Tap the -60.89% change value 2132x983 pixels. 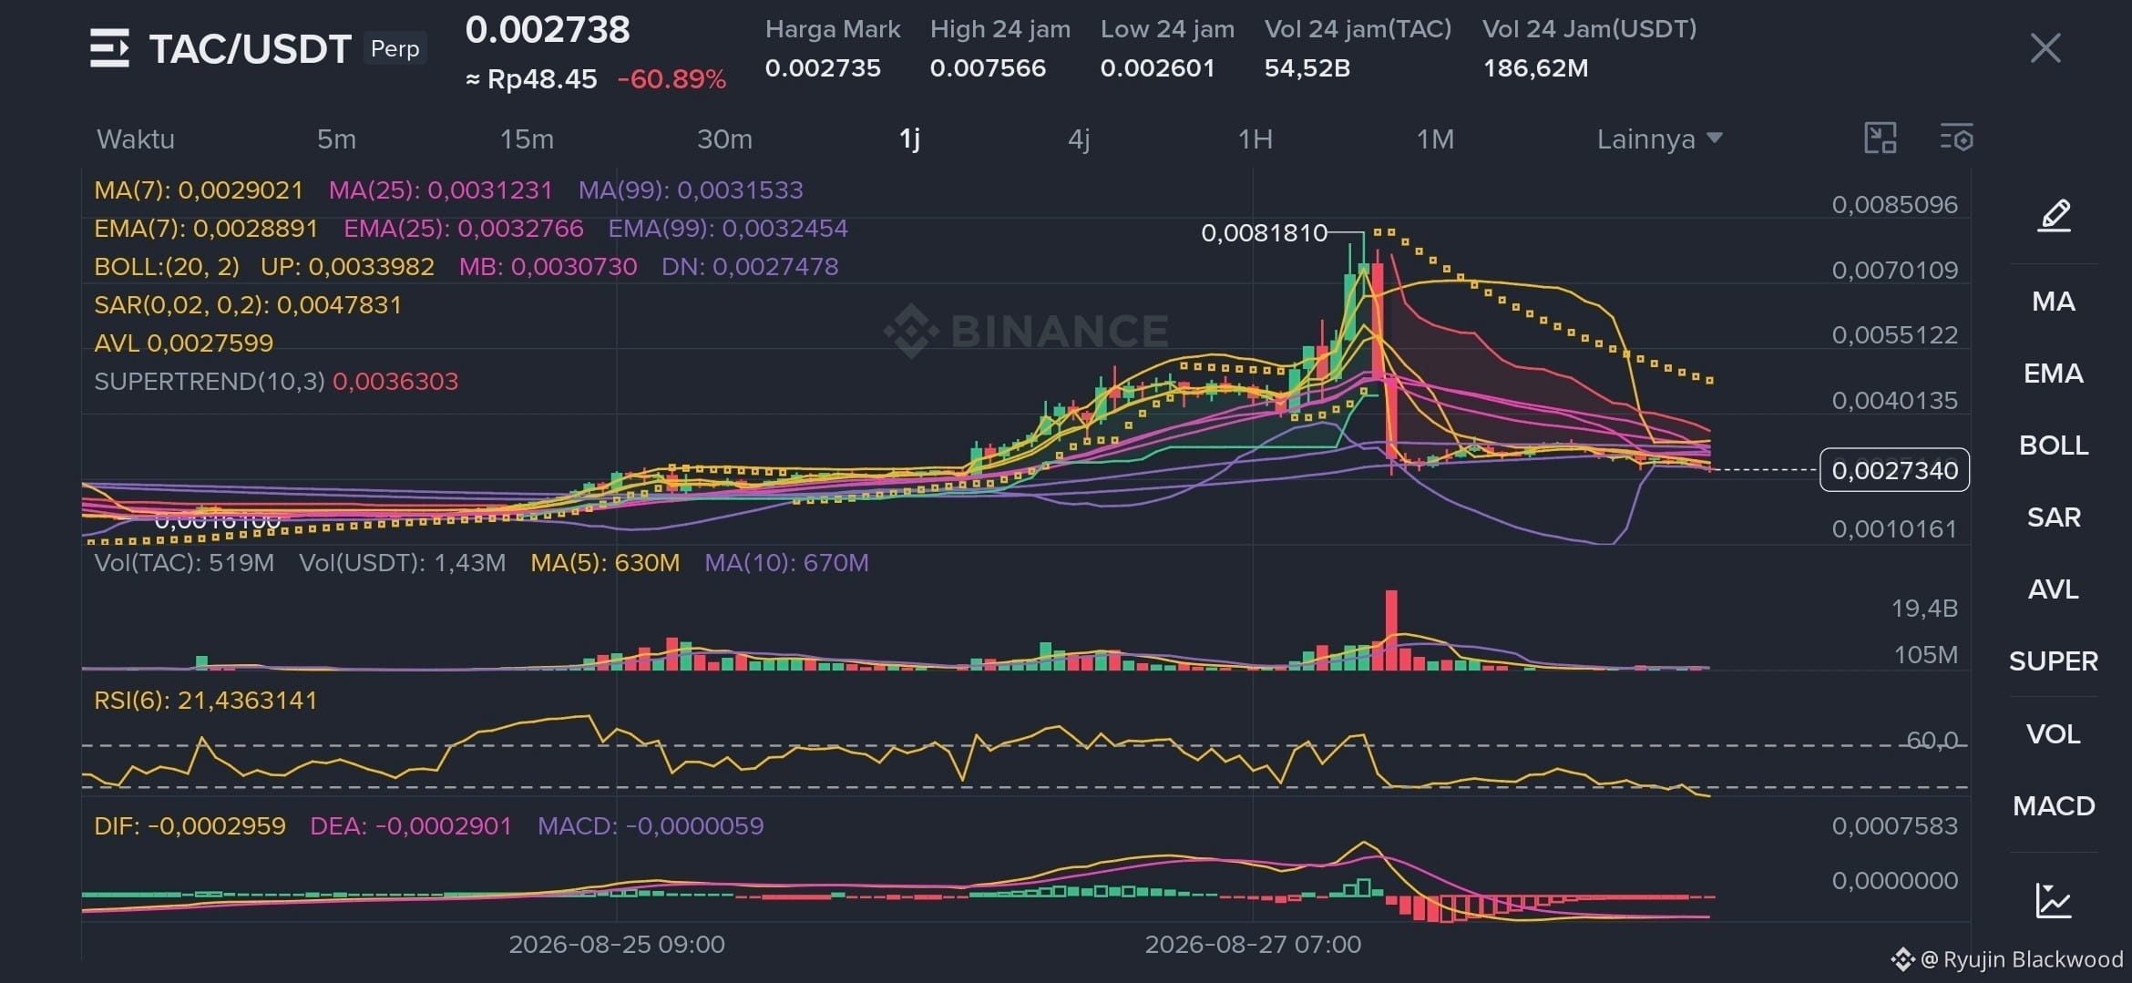(671, 79)
